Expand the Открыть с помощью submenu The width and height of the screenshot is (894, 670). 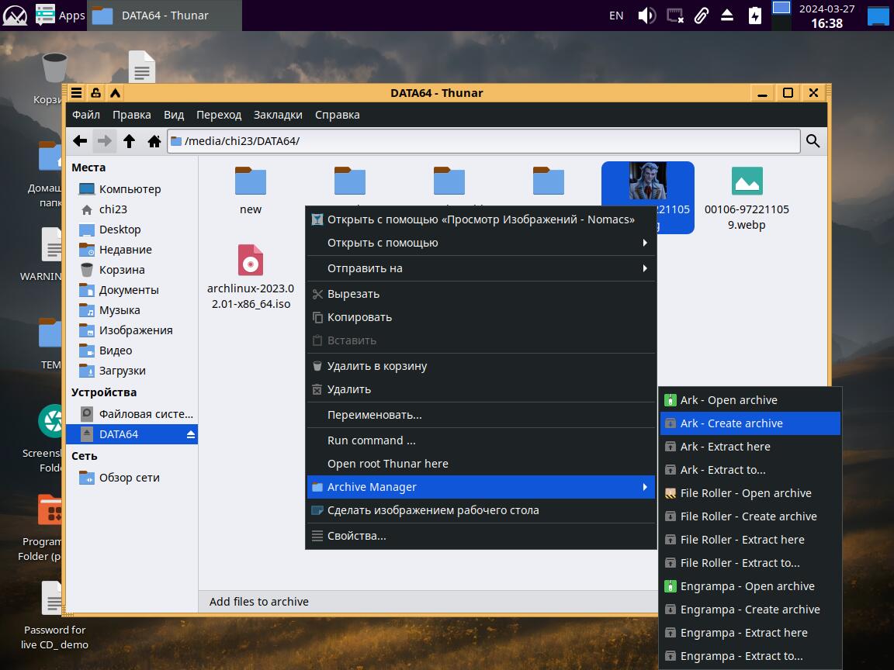[480, 243]
